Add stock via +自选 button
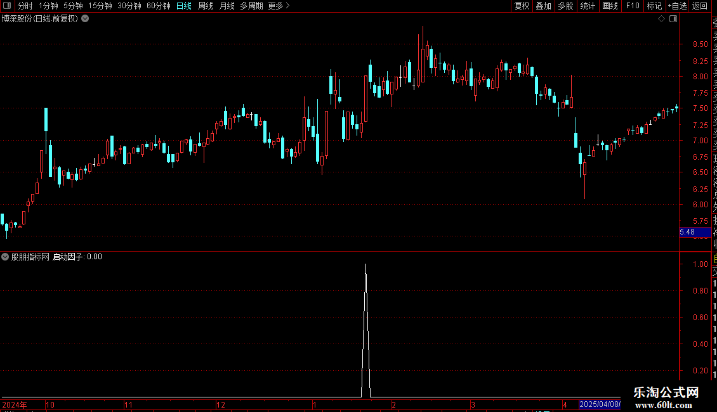 click(677, 6)
